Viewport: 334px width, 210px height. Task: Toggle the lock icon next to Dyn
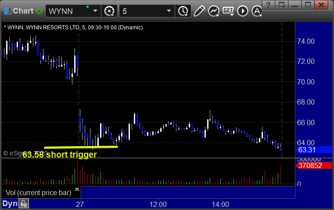(x=24, y=203)
